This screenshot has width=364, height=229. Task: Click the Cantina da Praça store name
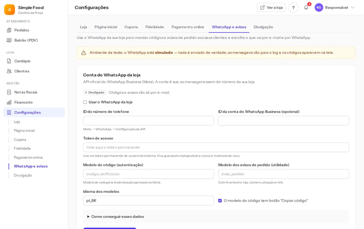coord(31,13)
